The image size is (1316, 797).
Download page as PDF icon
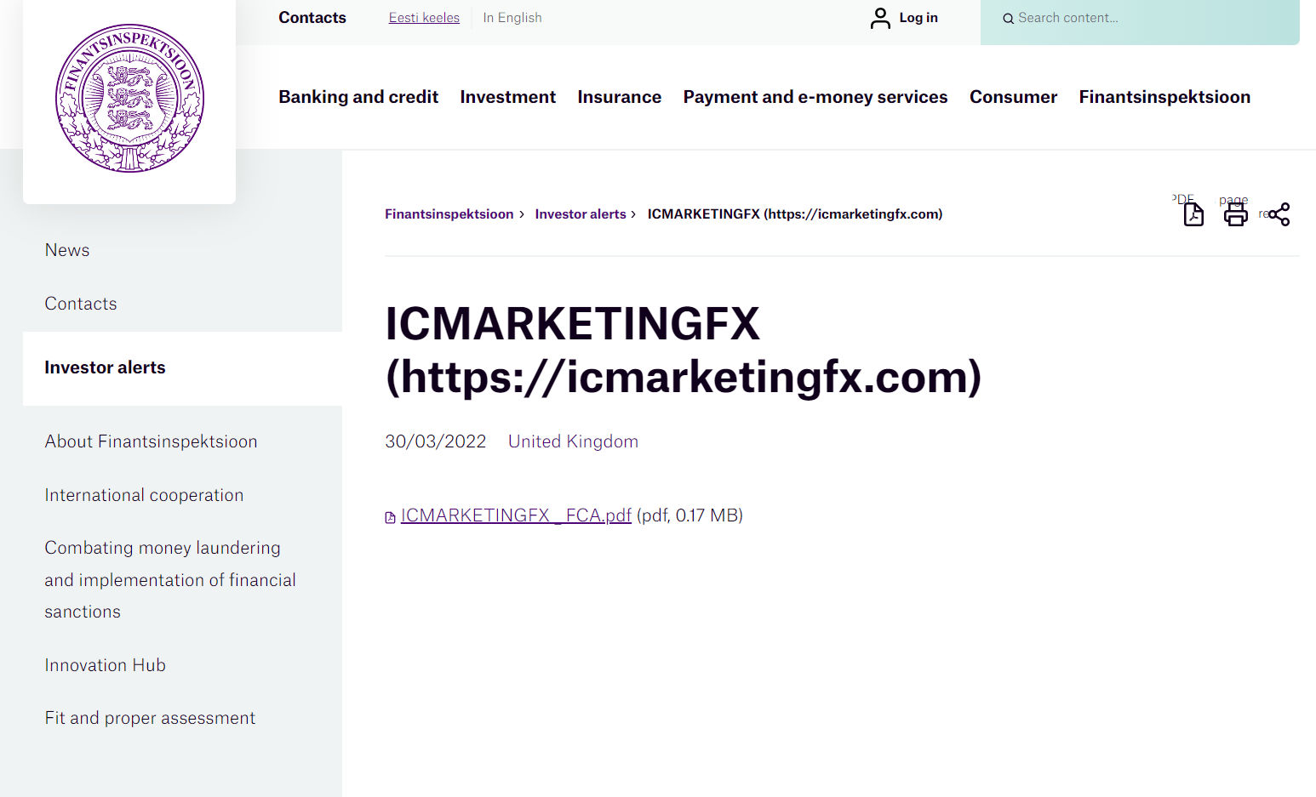click(1193, 214)
